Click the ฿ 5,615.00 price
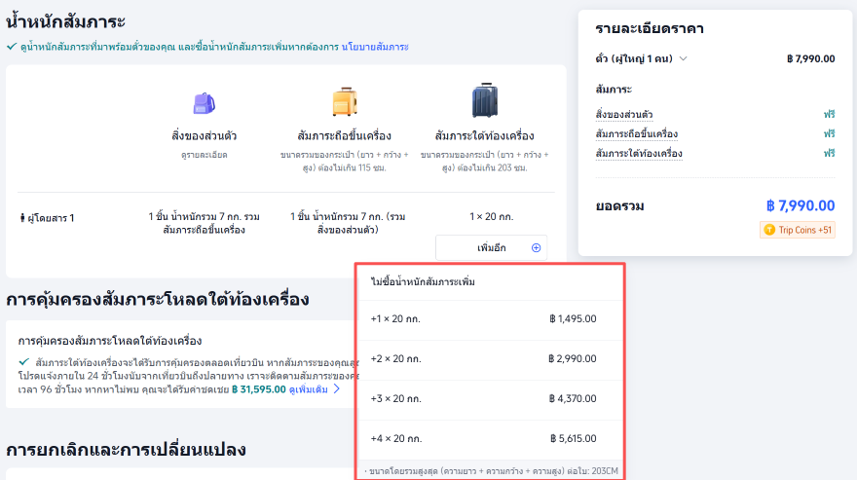 point(574,438)
